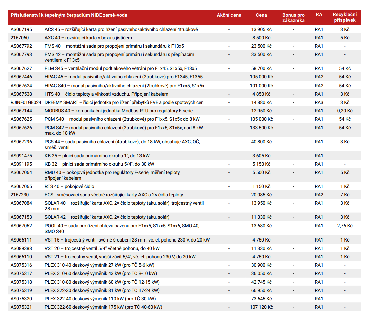Select the 133 500 Kč price of PCM S42

pos(261,128)
